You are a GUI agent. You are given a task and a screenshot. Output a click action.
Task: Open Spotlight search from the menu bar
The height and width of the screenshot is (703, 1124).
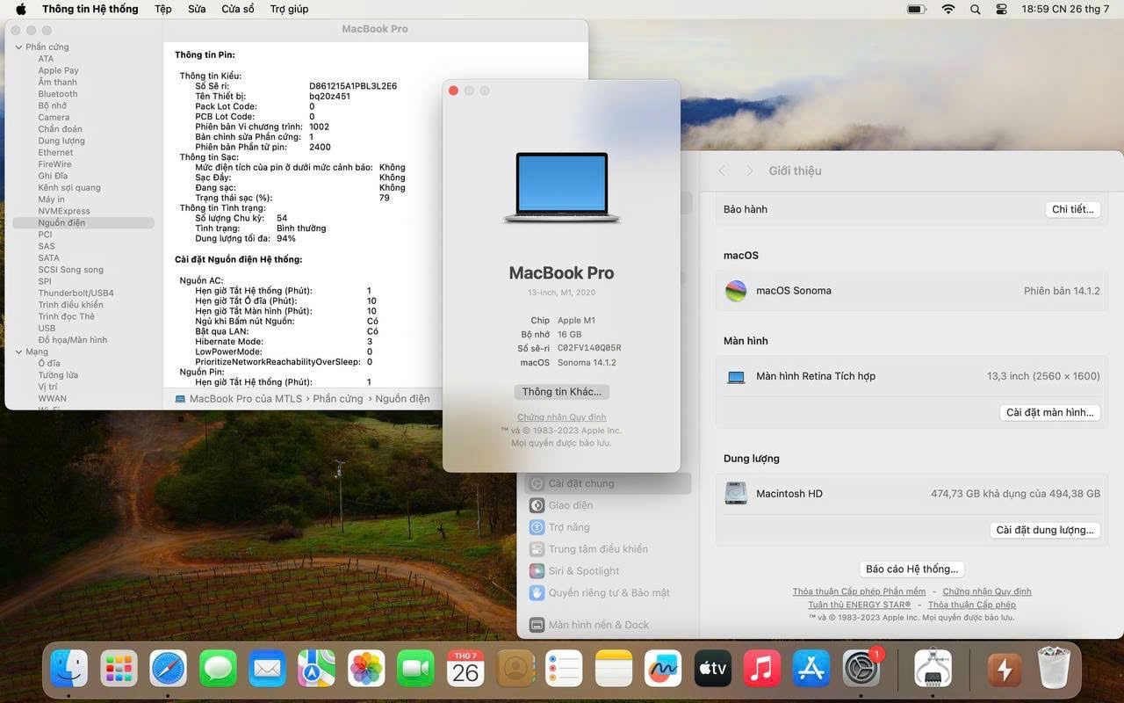[x=976, y=9]
